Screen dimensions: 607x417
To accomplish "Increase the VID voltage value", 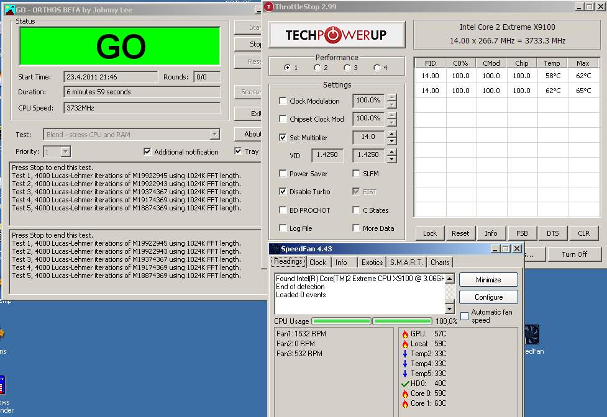I will (x=392, y=152).
